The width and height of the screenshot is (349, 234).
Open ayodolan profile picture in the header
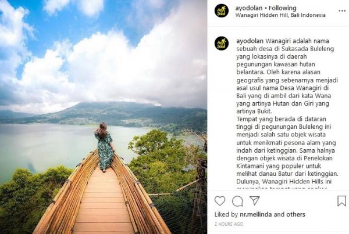click(x=222, y=10)
